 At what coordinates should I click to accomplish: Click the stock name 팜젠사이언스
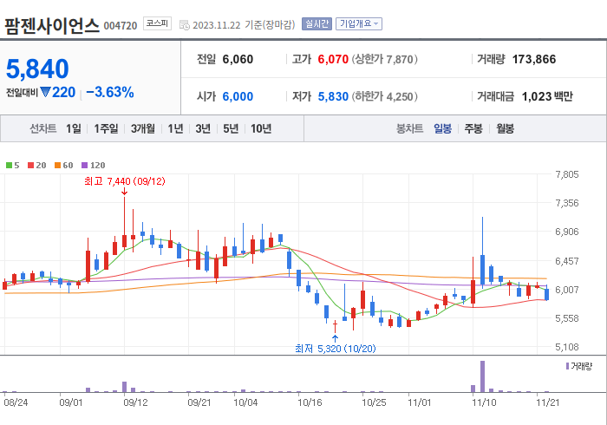[52, 26]
